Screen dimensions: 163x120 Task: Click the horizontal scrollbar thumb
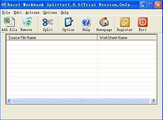(x=81, y=101)
